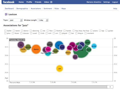The width and height of the screenshot is (120, 91).
Task: Select the olive dancing bubble
Action: point(28,47)
